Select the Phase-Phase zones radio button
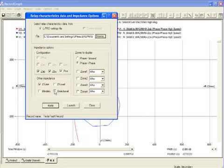 (x=77, y=63)
